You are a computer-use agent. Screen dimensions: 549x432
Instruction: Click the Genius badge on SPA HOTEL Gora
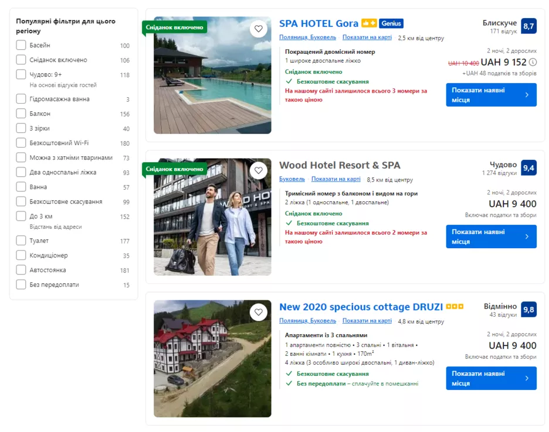(391, 23)
